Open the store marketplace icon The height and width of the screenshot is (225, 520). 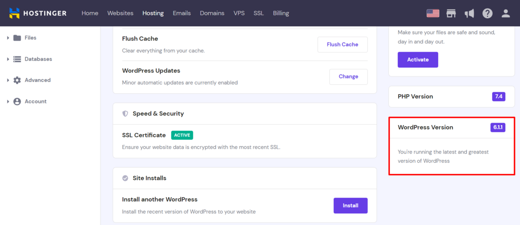click(451, 13)
